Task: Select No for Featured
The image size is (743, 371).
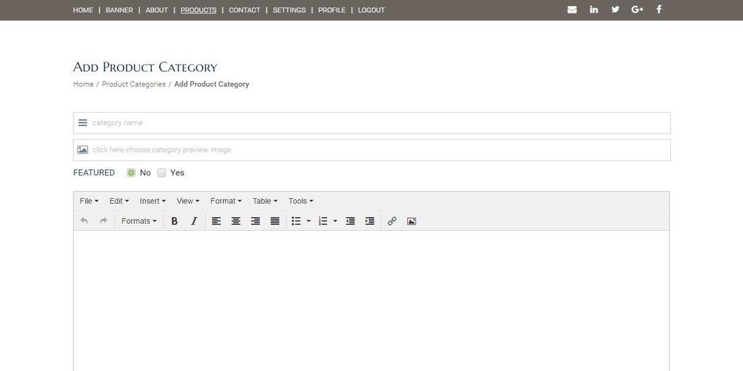Action: click(x=131, y=173)
